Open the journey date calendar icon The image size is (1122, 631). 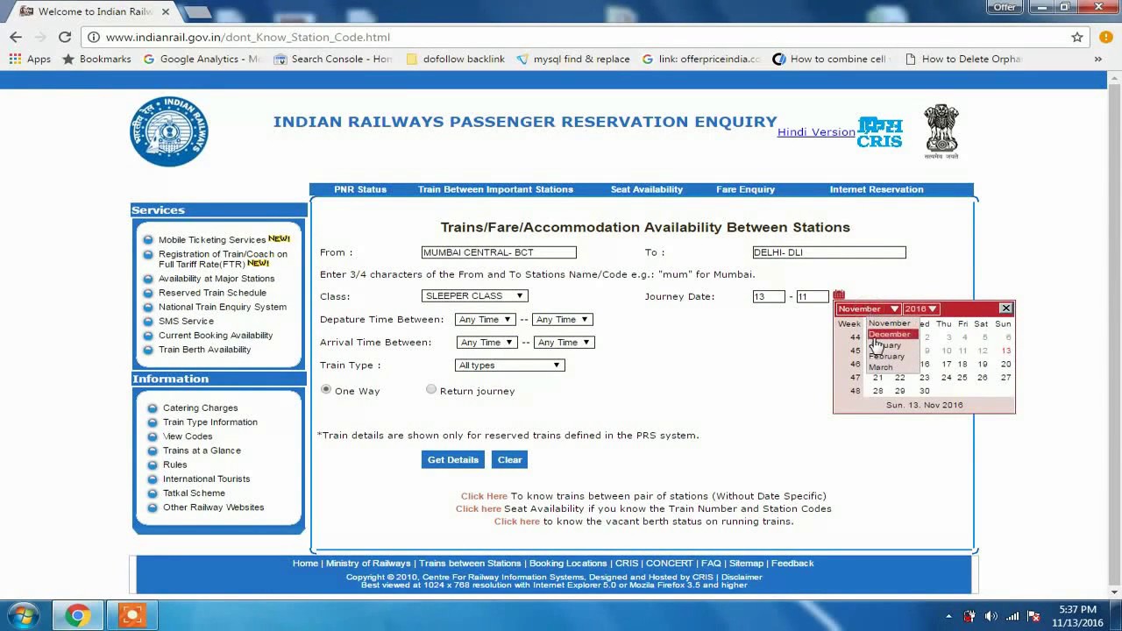[x=839, y=295]
